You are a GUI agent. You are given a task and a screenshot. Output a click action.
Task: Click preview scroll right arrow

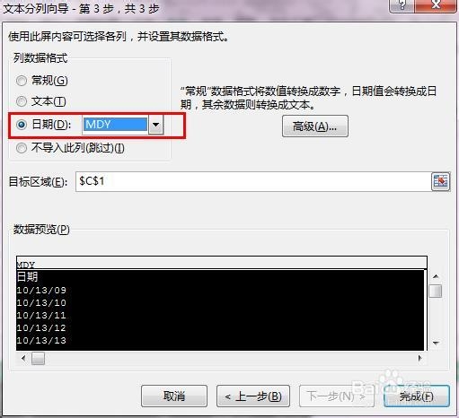(x=419, y=358)
